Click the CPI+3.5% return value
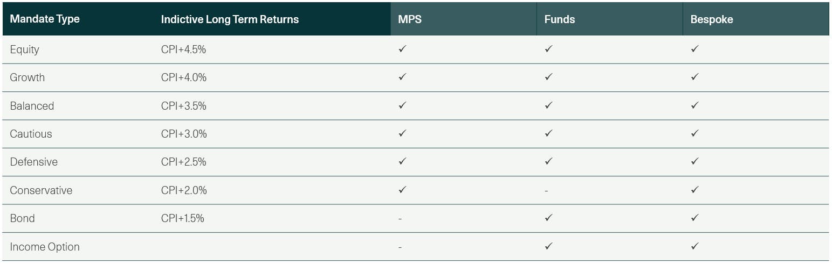832x264 pixels. point(183,106)
